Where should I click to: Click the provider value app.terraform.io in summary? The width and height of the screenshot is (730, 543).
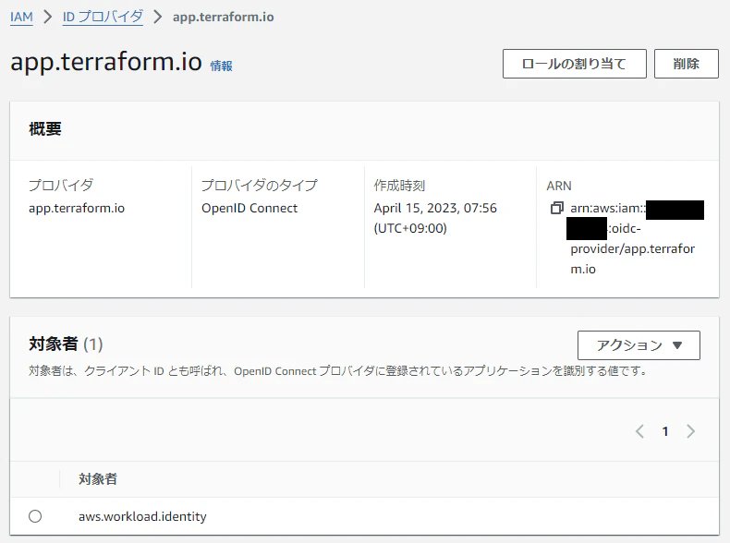click(77, 208)
